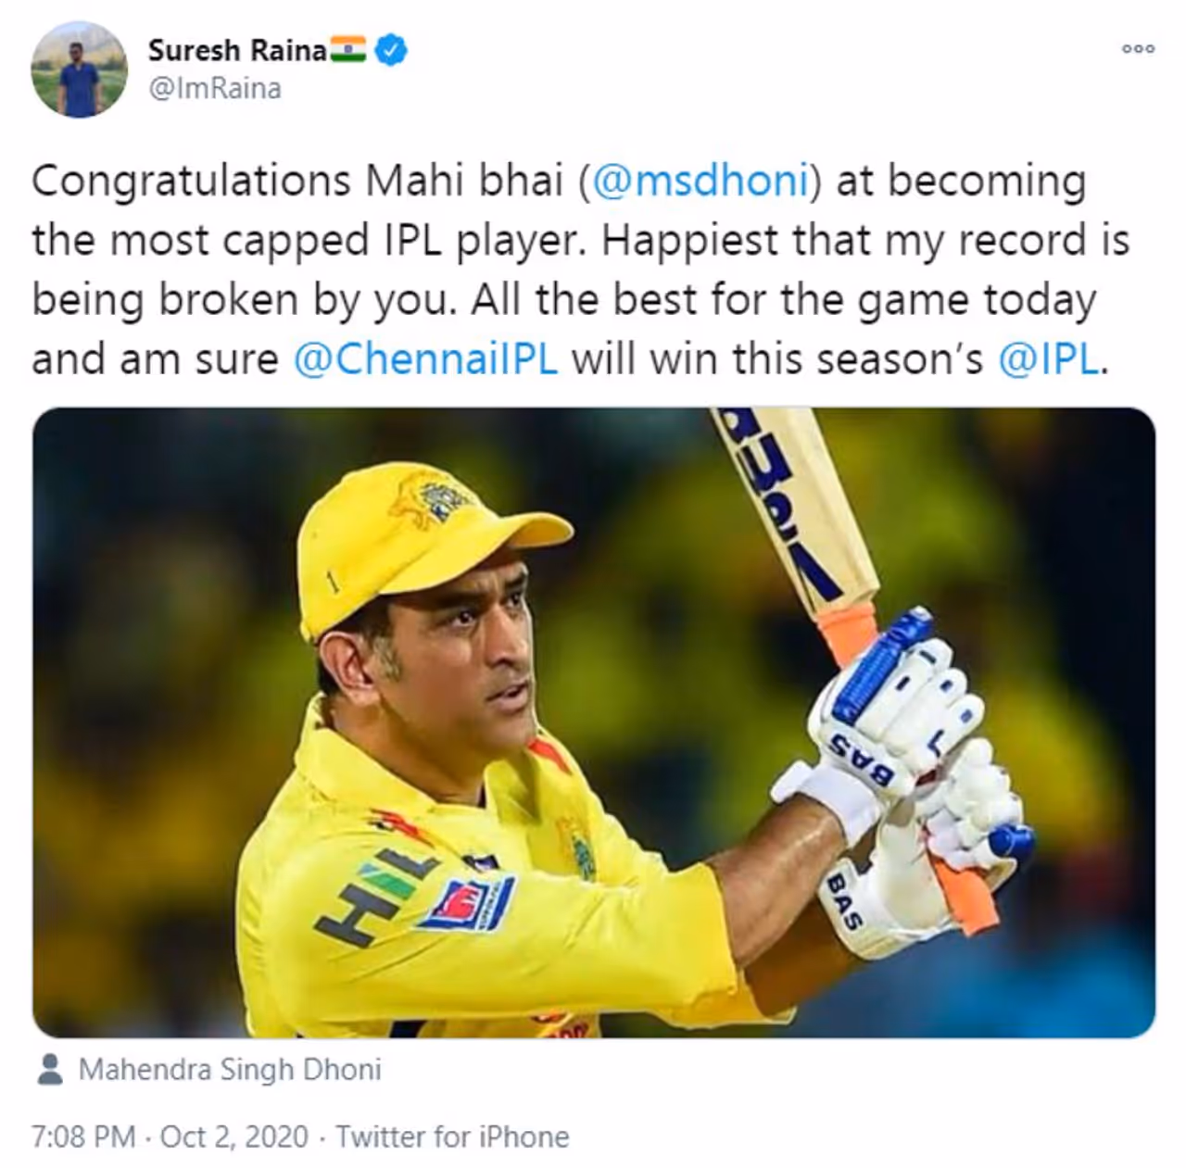1186x1168 pixels.
Task: Open the @IPL mention link
Action: (1048, 359)
